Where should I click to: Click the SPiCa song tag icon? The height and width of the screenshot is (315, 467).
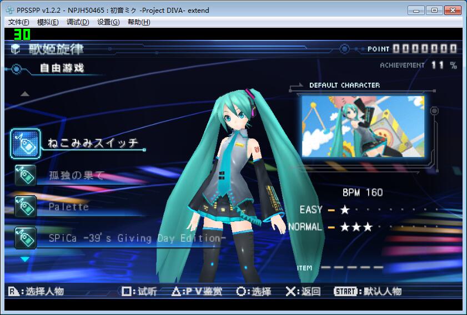pos(26,238)
